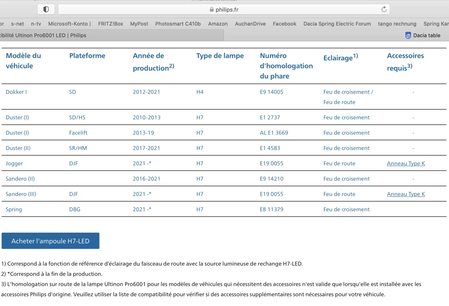The width and height of the screenshot is (449, 306).
Task: Click Anneau Type K link in Jogger row
Action: [x=406, y=163]
